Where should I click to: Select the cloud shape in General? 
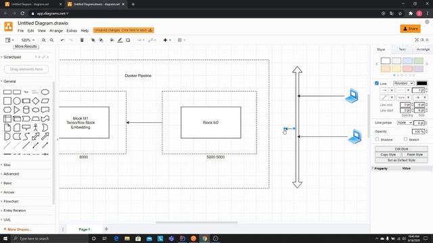coord(36,110)
